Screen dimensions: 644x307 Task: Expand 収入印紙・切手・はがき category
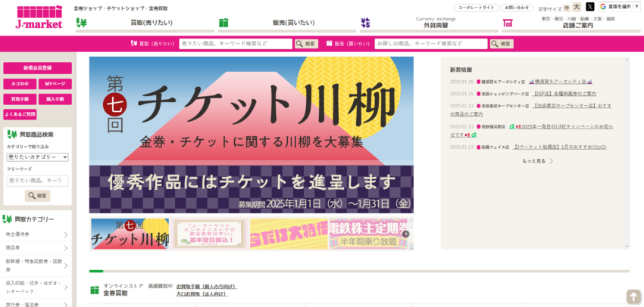36,287
